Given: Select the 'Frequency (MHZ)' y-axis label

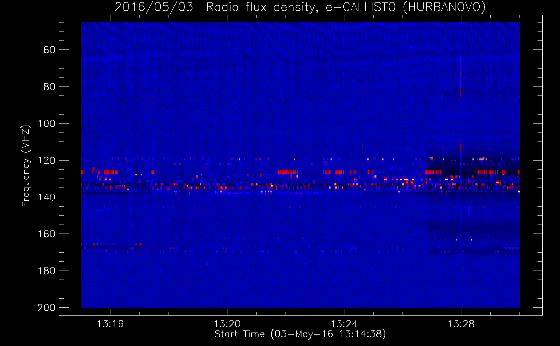Looking at the screenshot, I should point(26,166).
